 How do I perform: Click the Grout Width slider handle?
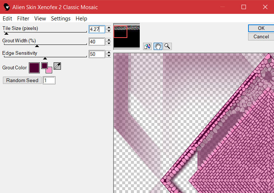point(37,46)
